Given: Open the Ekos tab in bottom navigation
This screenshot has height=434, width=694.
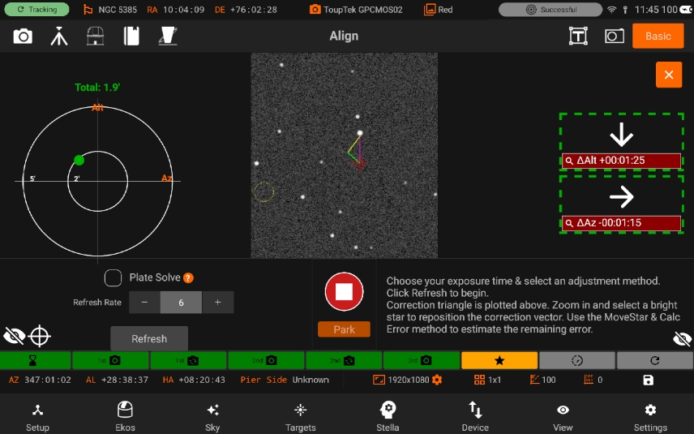Looking at the screenshot, I should [125, 417].
